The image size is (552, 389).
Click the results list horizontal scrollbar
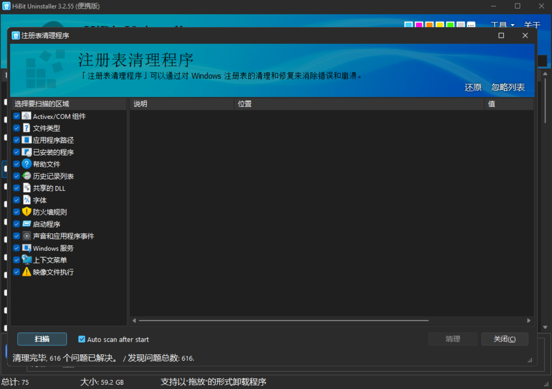[x=284, y=321]
